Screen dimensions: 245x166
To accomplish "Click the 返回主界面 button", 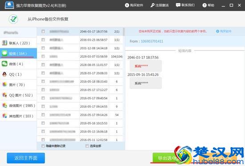I will (26, 158).
